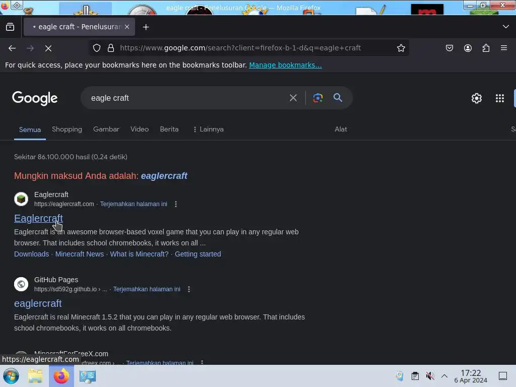
Task: Switch to the Gambar tab
Action: click(x=106, y=130)
